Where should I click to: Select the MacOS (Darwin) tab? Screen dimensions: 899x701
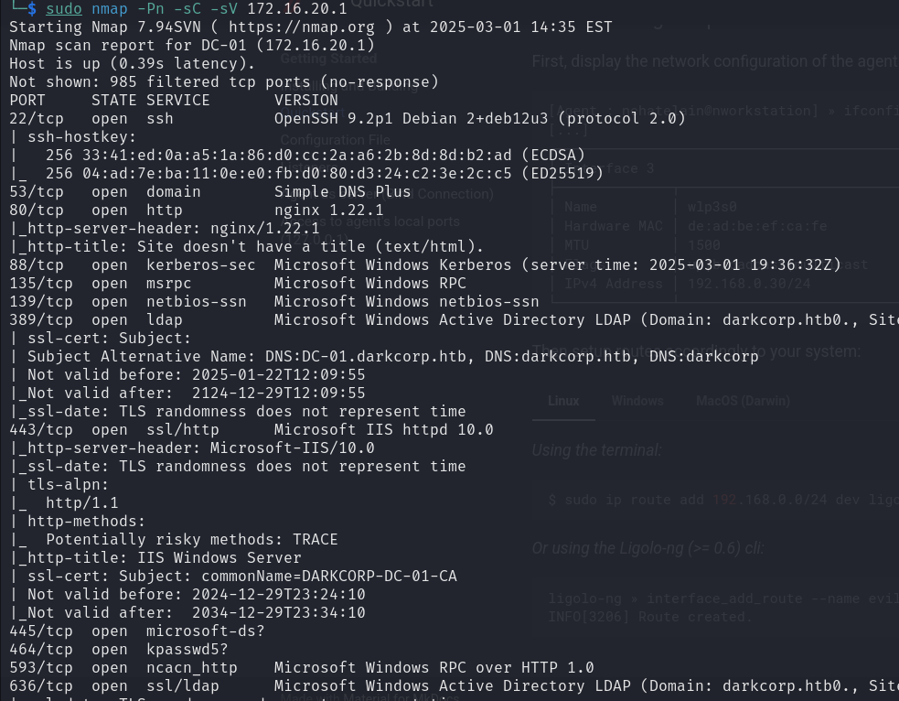tap(743, 401)
